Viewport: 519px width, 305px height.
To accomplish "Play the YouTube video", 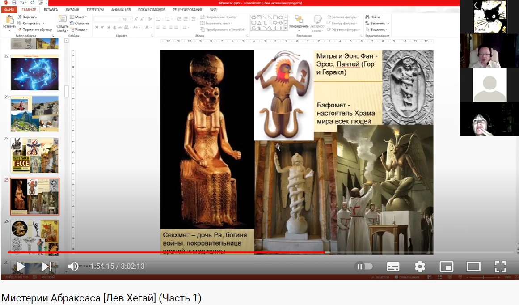I will pos(21,266).
